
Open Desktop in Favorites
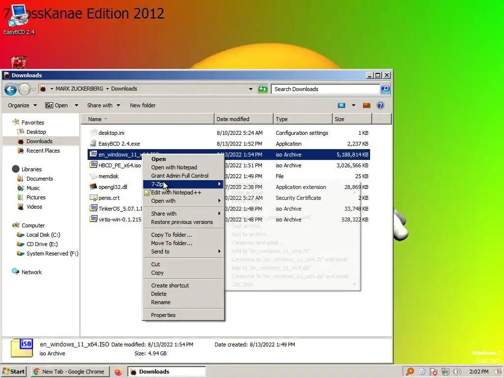(36, 132)
